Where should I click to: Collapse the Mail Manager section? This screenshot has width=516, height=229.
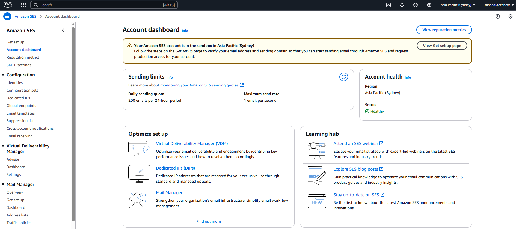[3, 184]
